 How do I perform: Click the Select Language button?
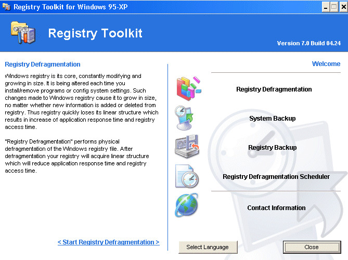click(208, 247)
